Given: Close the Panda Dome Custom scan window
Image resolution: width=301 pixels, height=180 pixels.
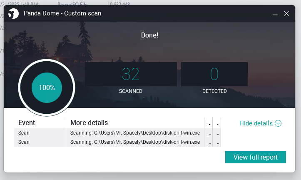Looking at the screenshot, I should [286, 13].
